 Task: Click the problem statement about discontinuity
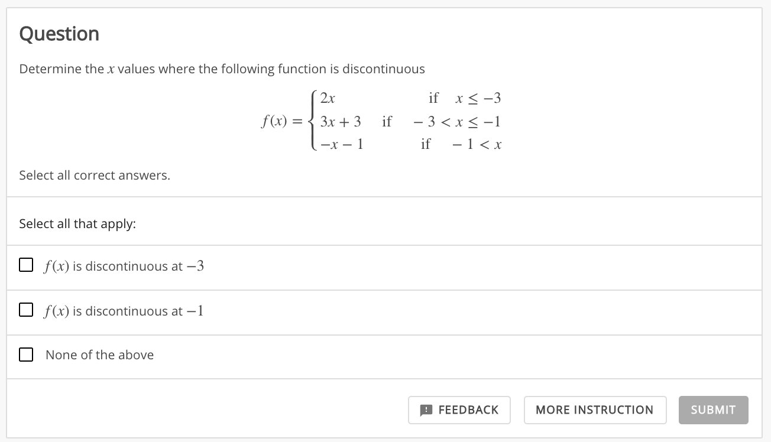(x=222, y=69)
